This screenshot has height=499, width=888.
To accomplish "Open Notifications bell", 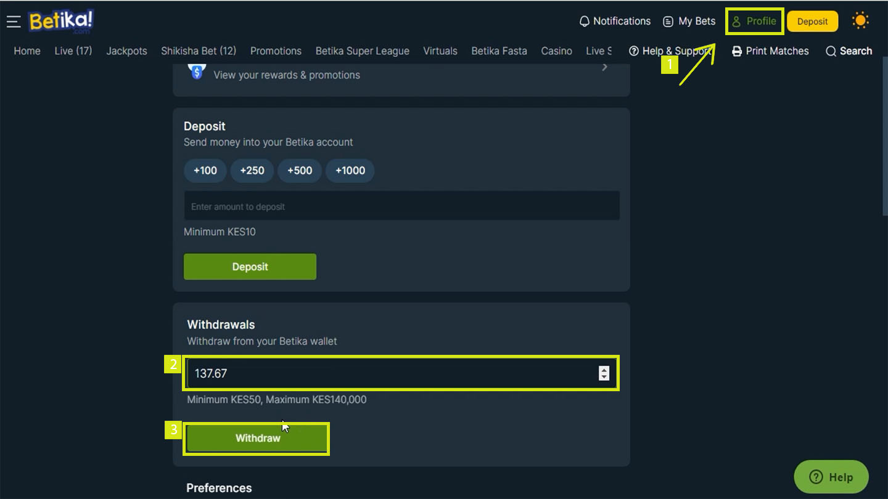I will tap(615, 21).
